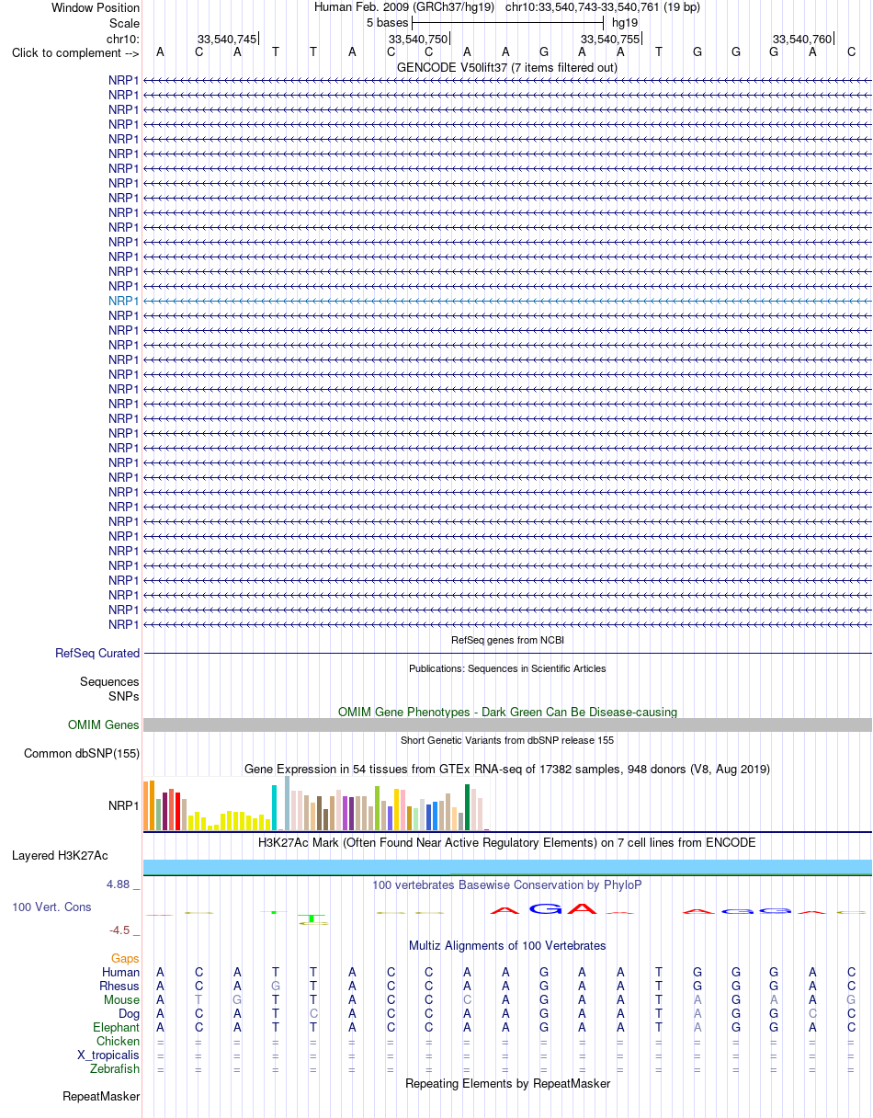Open 'Publications: Sequences in Scientific Articles' title
Viewport: 873px width, 1118px height.
coord(507,668)
